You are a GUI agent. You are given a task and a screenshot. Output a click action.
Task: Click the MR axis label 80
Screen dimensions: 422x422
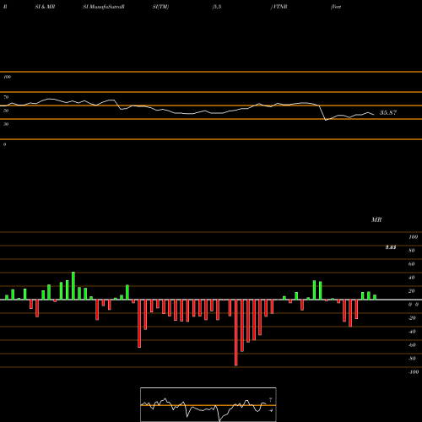412,251
